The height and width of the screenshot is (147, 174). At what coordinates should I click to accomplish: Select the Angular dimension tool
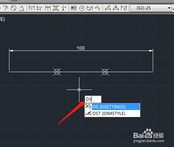point(22,8)
